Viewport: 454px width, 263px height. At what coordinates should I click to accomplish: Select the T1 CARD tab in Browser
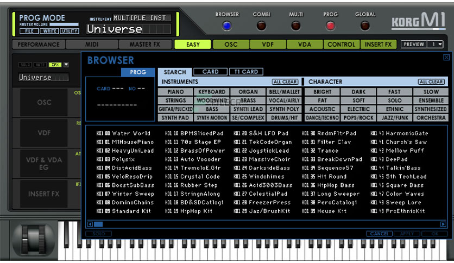point(246,72)
